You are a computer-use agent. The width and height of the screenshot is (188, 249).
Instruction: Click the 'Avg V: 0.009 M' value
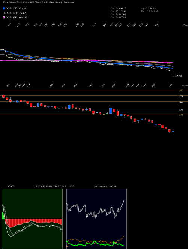[x=149, y=8]
